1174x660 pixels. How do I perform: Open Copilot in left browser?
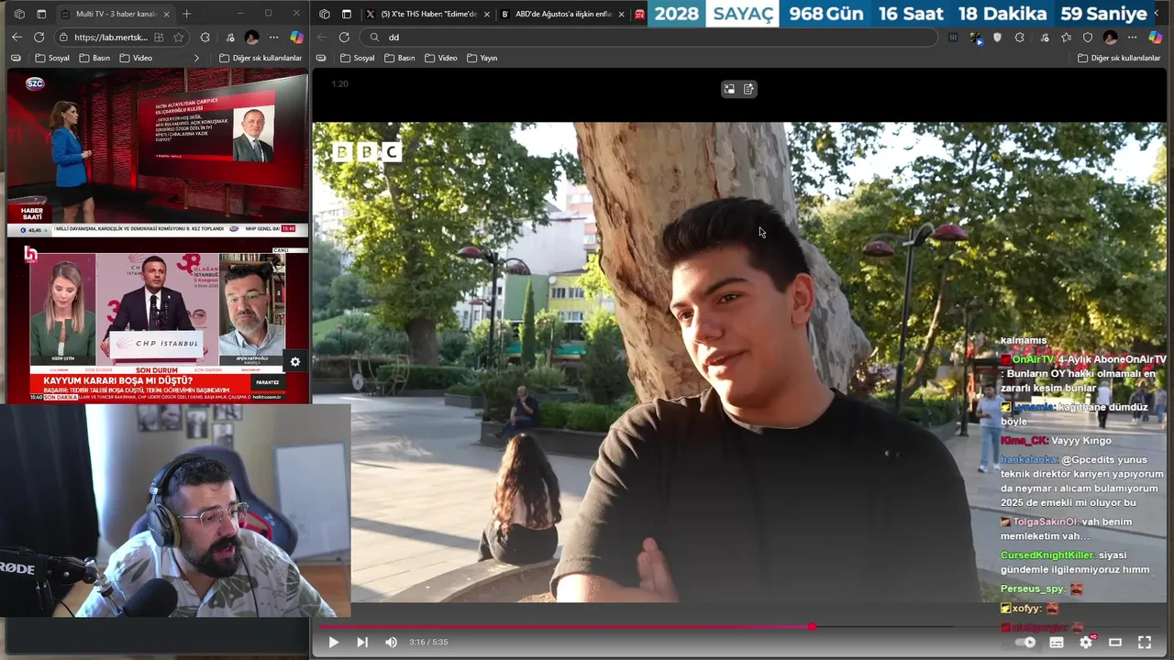coord(296,38)
